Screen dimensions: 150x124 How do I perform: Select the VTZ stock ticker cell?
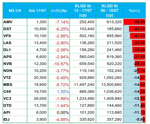point(15,78)
